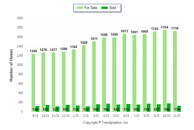Click the 8/25 Sold bar
This screenshot has height=130, width=194.
[149, 108]
